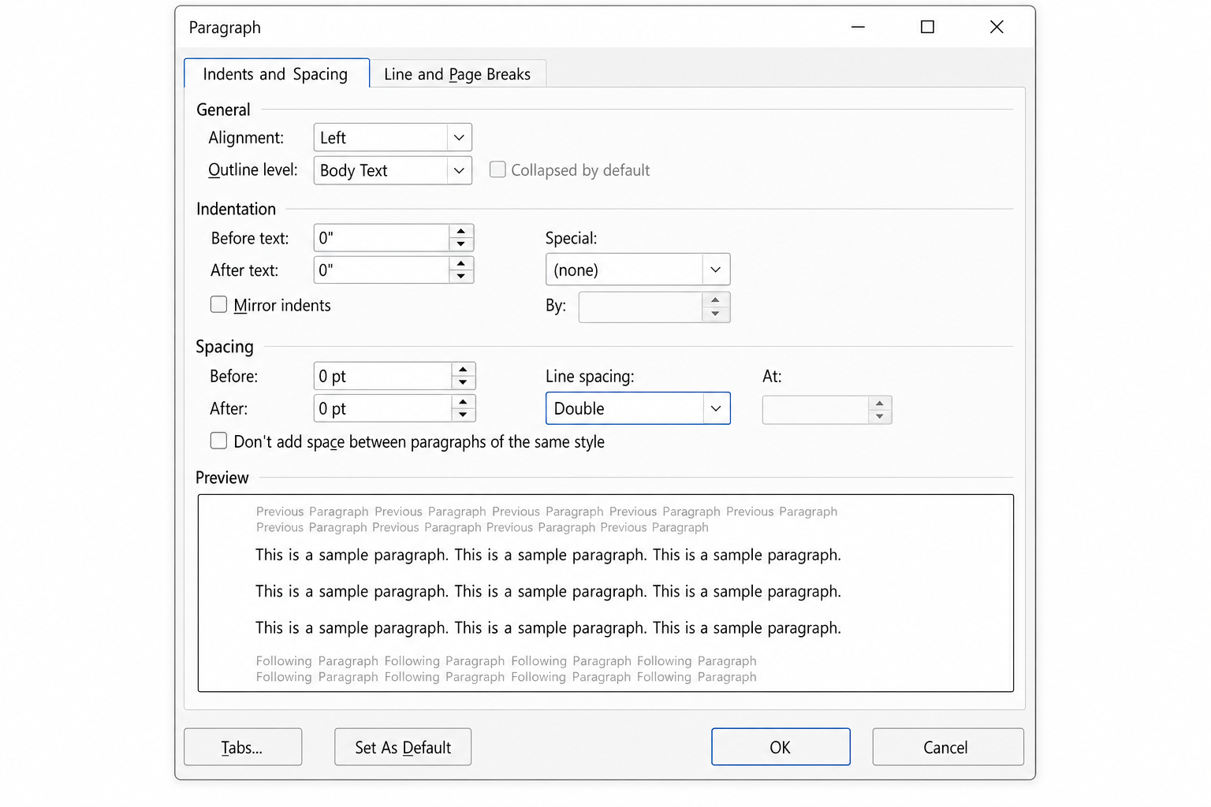Increase After text indent with up arrow
Image resolution: width=1211 pixels, height=807 pixels.
tap(461, 263)
